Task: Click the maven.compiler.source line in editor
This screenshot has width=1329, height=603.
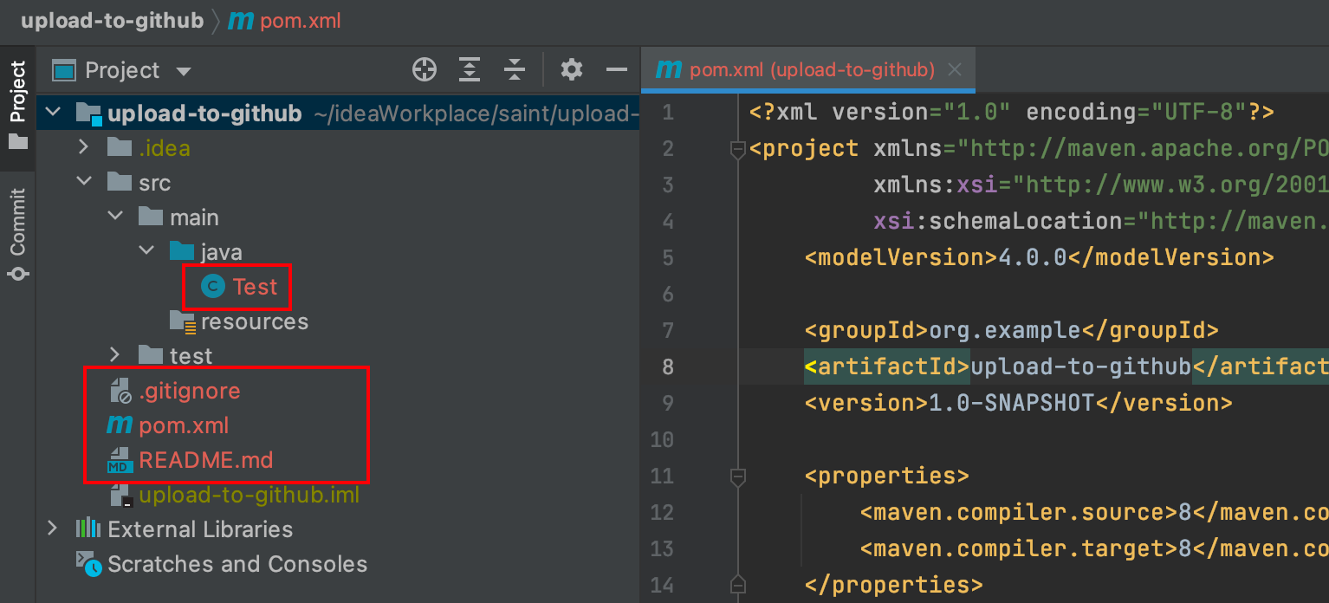Action: tap(1094, 512)
